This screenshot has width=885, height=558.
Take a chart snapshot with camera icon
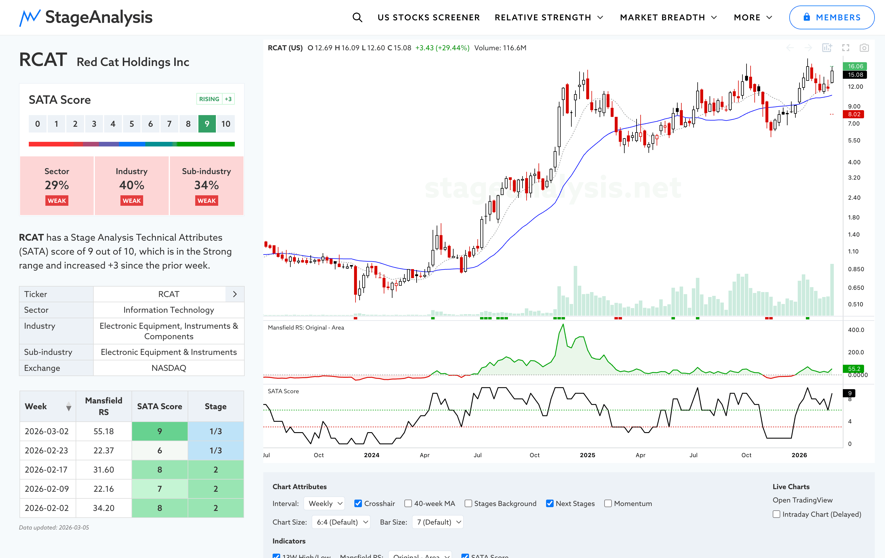point(864,48)
